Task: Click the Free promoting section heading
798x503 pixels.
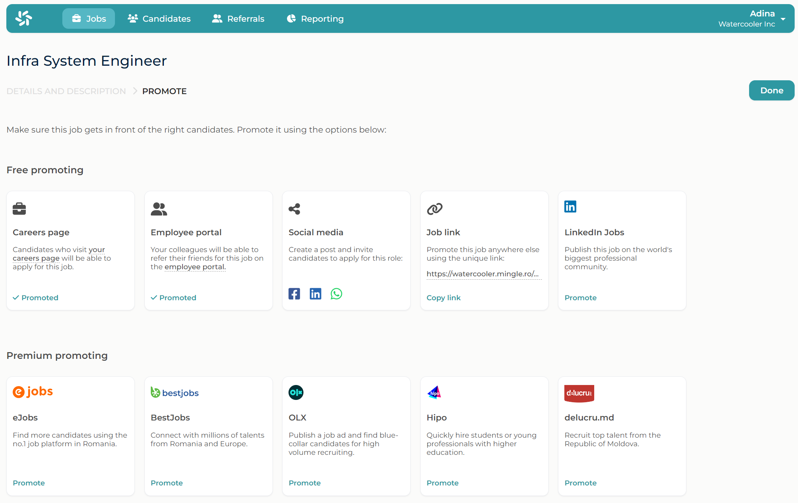Action: [45, 170]
